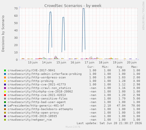Click the graph peak around 58 near 15 juin
146x130 pixels.
[x=63, y=17]
